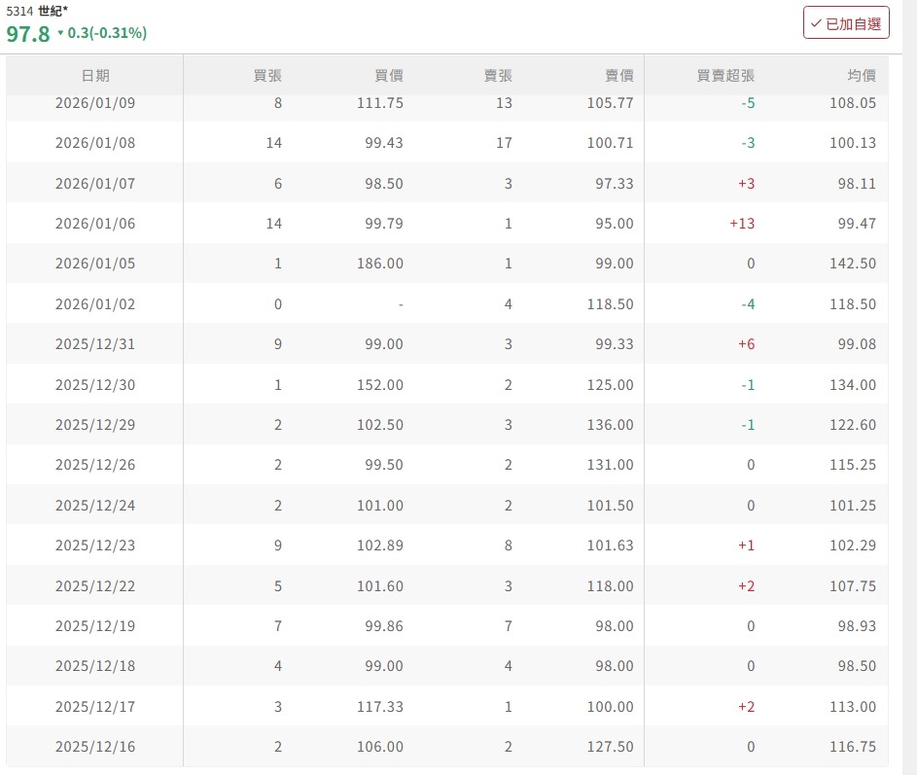The image size is (917, 775).
Task: Select the 2026/01/06 row's +13 value
Action: tap(741, 224)
